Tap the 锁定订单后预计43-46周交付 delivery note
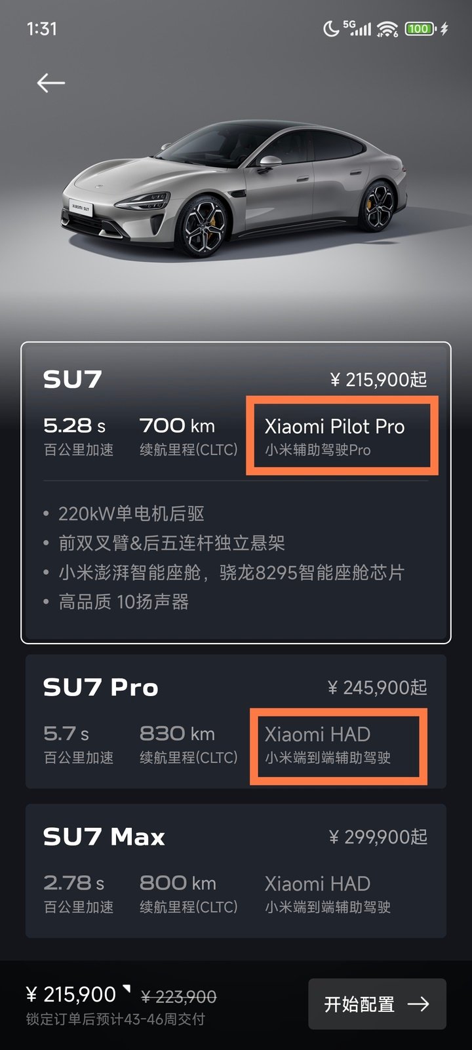The image size is (472, 1050). pyautogui.click(x=115, y=1019)
